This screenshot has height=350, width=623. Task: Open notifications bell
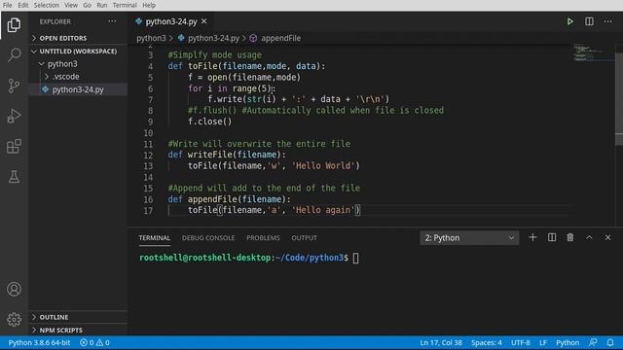[x=610, y=342]
